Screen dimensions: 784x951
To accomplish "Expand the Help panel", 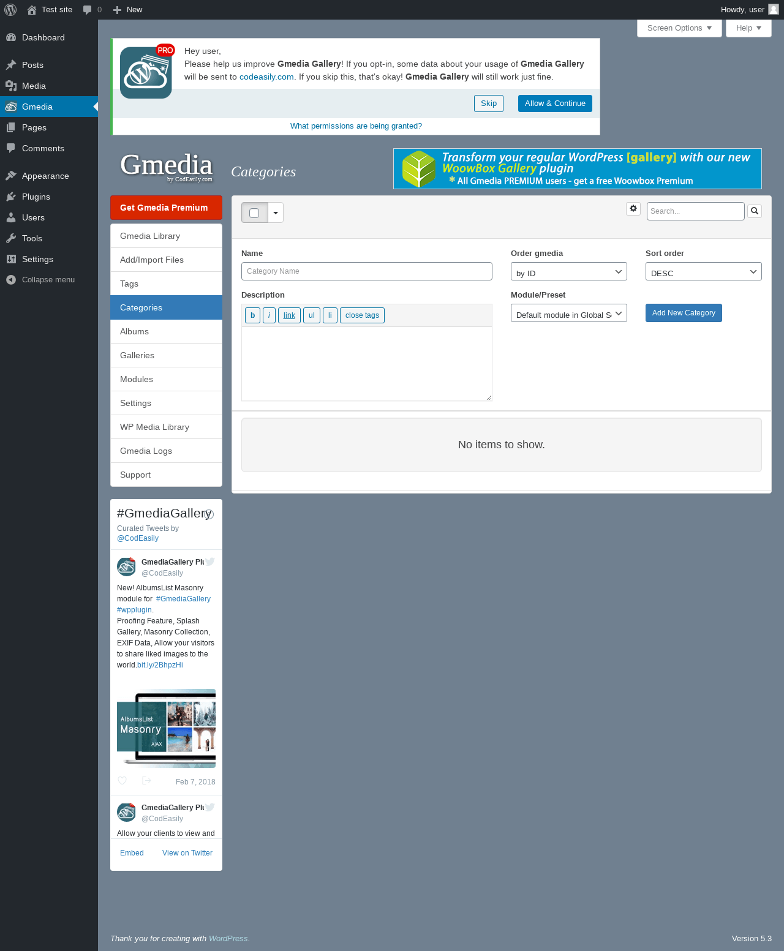I will [x=748, y=28].
